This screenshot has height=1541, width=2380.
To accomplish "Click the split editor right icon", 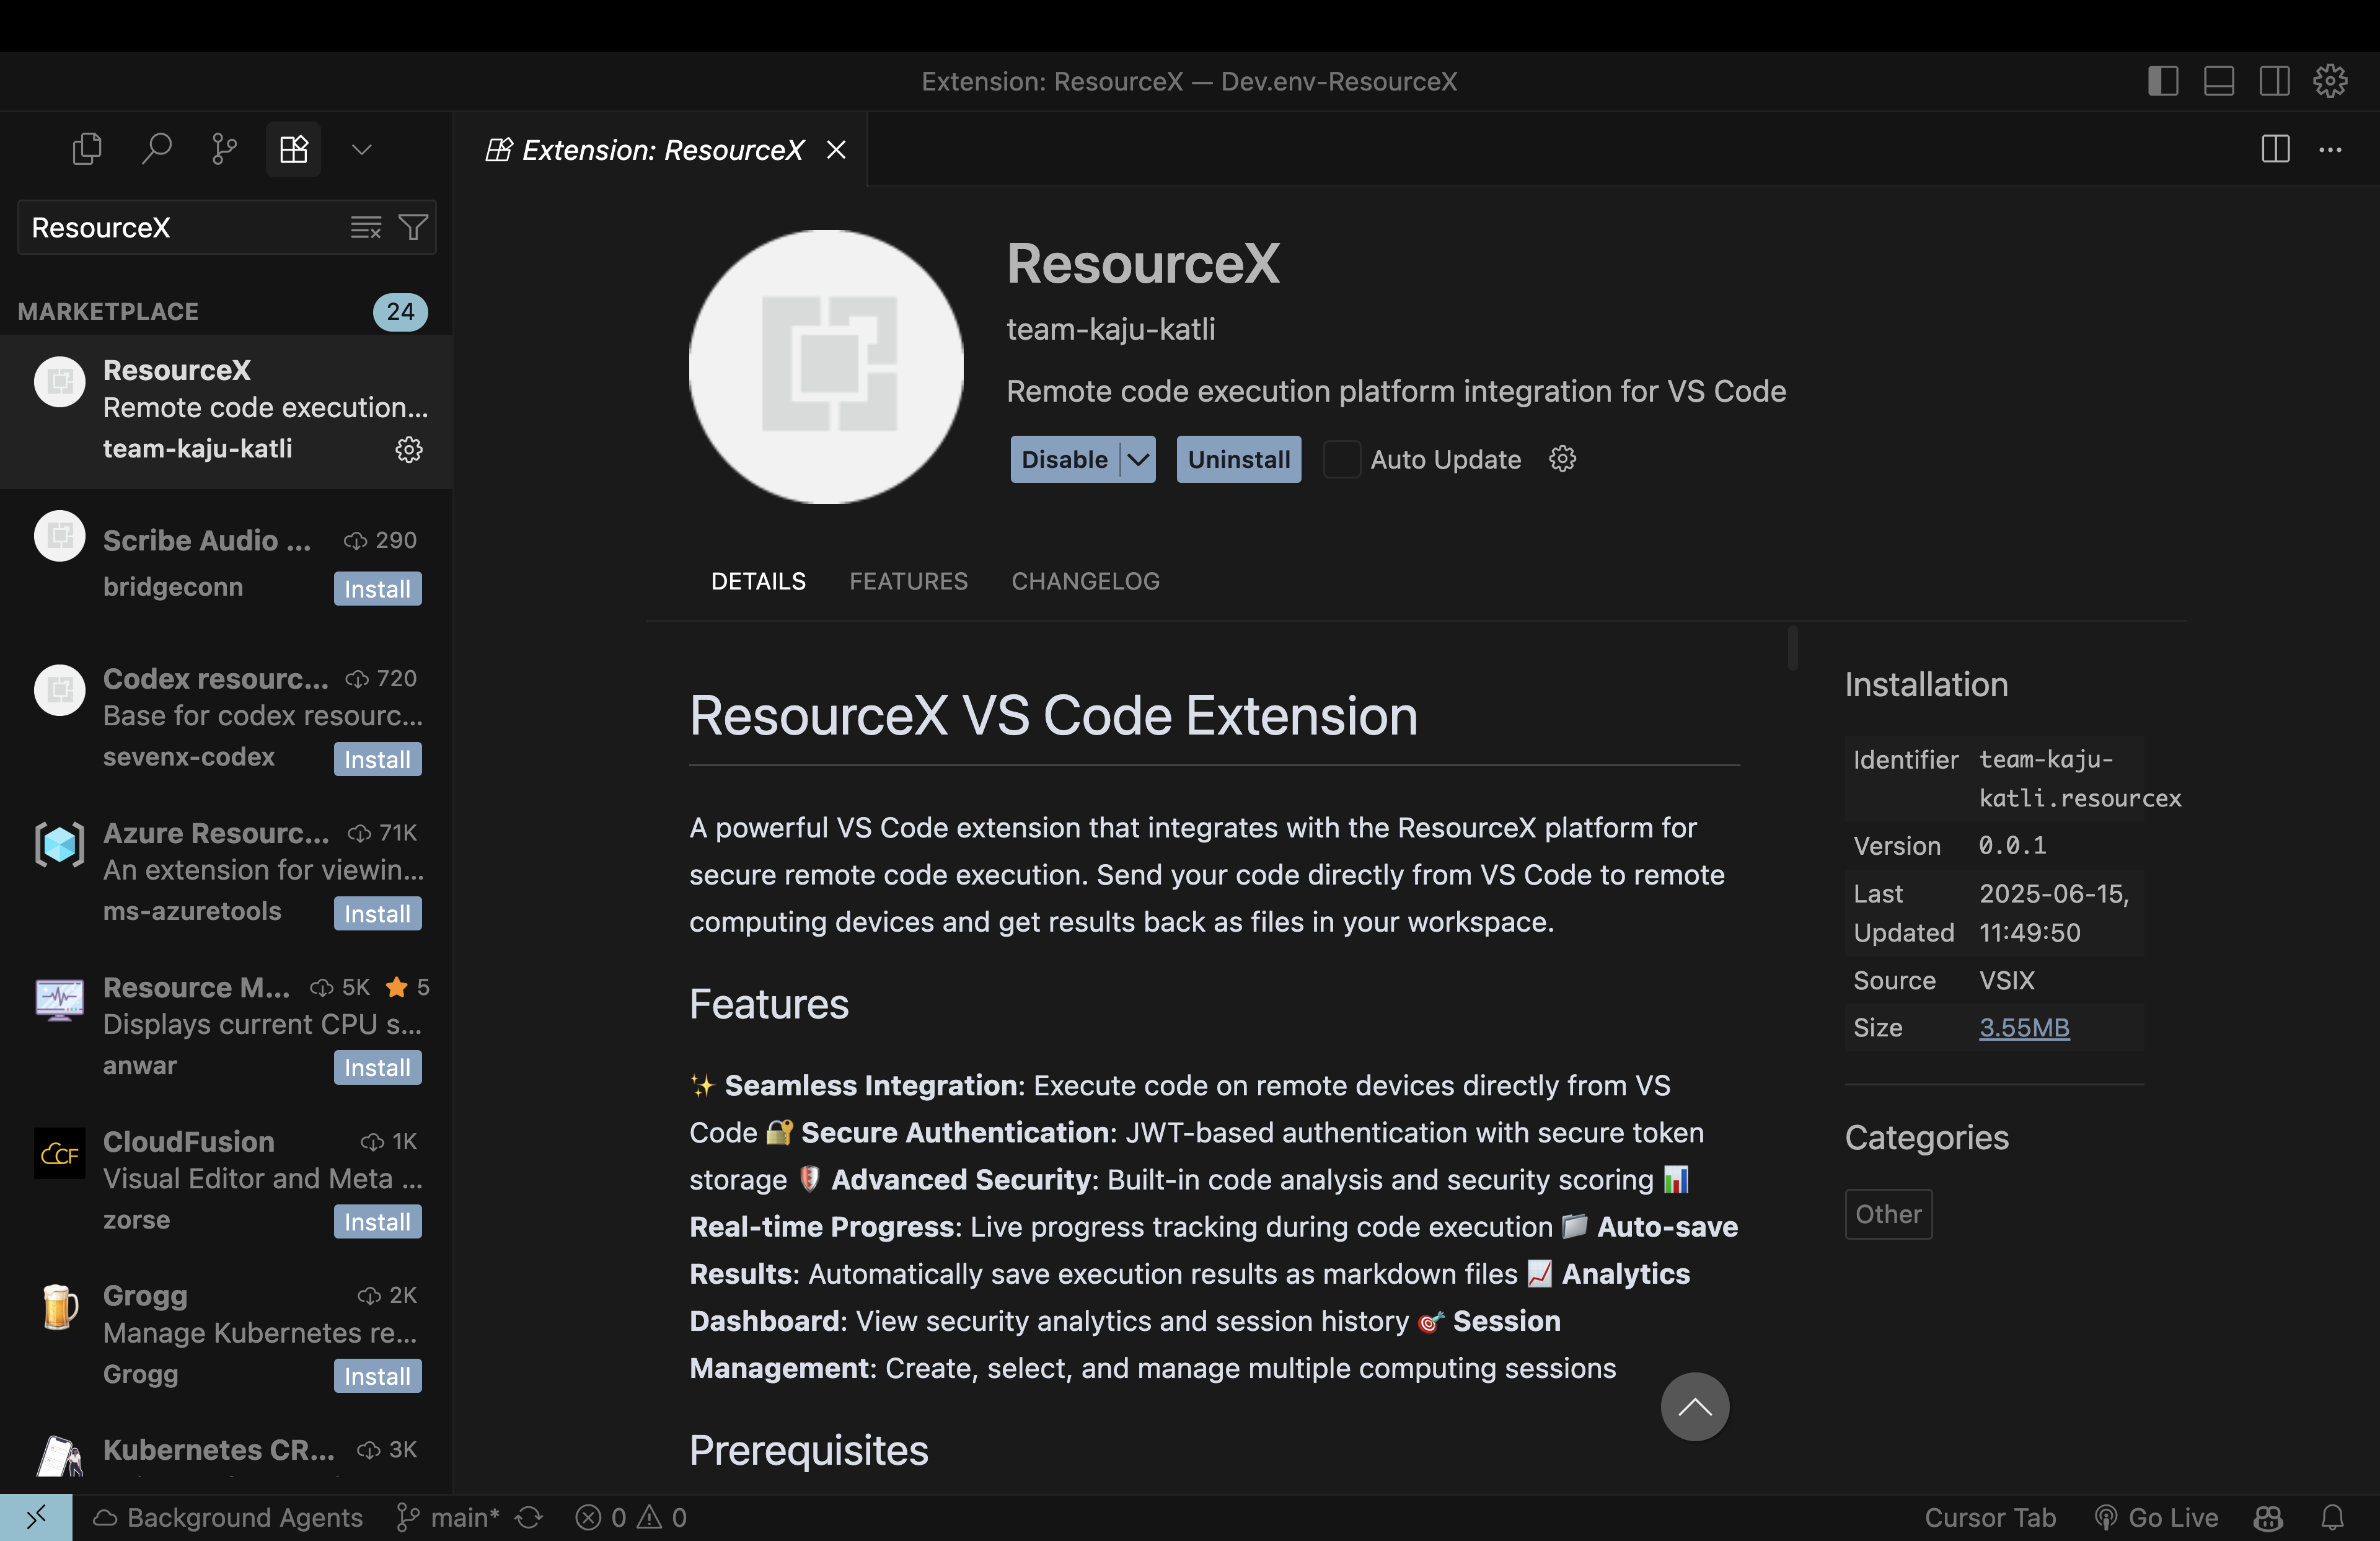I will tap(2275, 150).
